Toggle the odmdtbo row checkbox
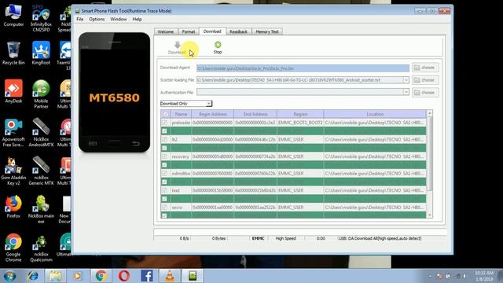Image resolution: width=503 pixels, height=283 pixels. 164,173
